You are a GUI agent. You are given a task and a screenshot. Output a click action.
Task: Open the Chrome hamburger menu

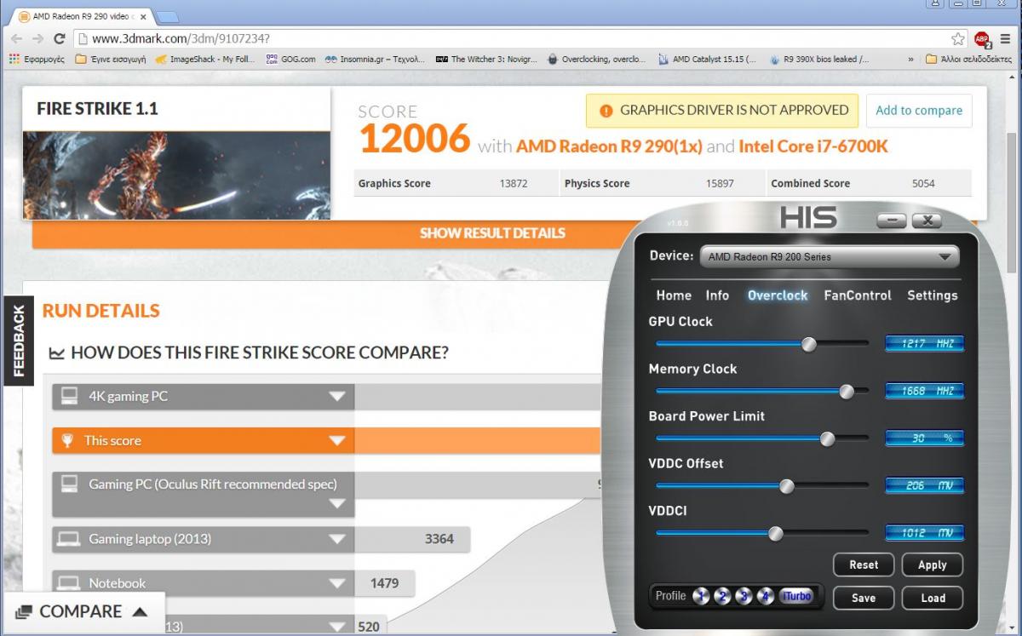[1006, 39]
